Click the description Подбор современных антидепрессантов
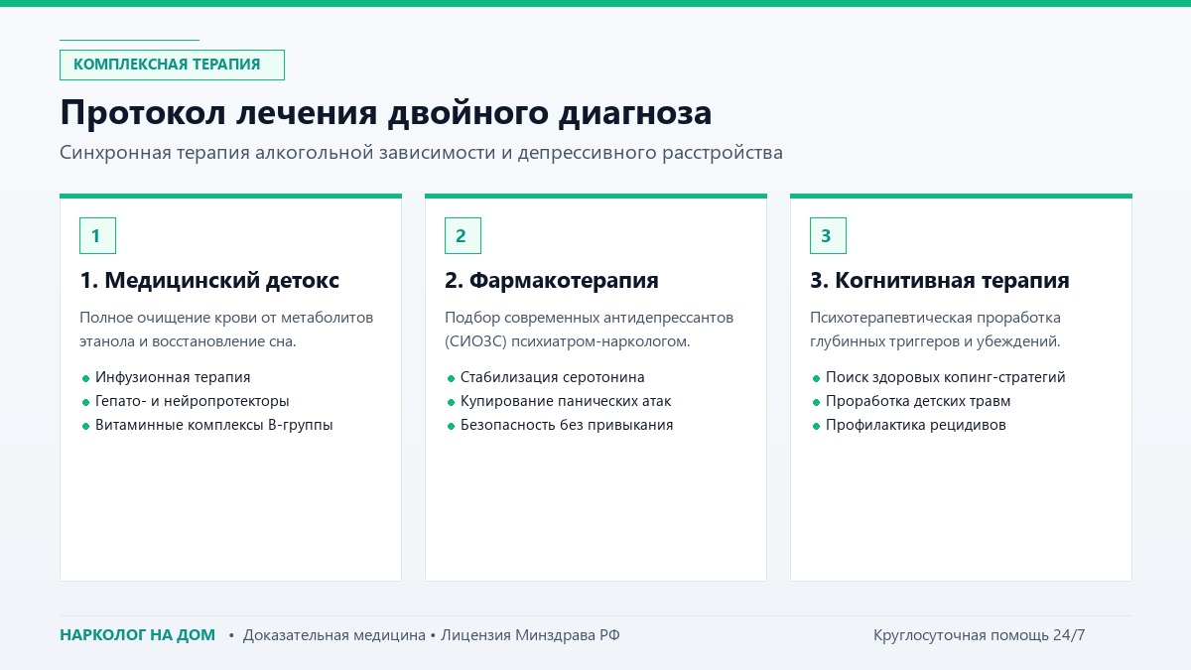 tap(589, 330)
